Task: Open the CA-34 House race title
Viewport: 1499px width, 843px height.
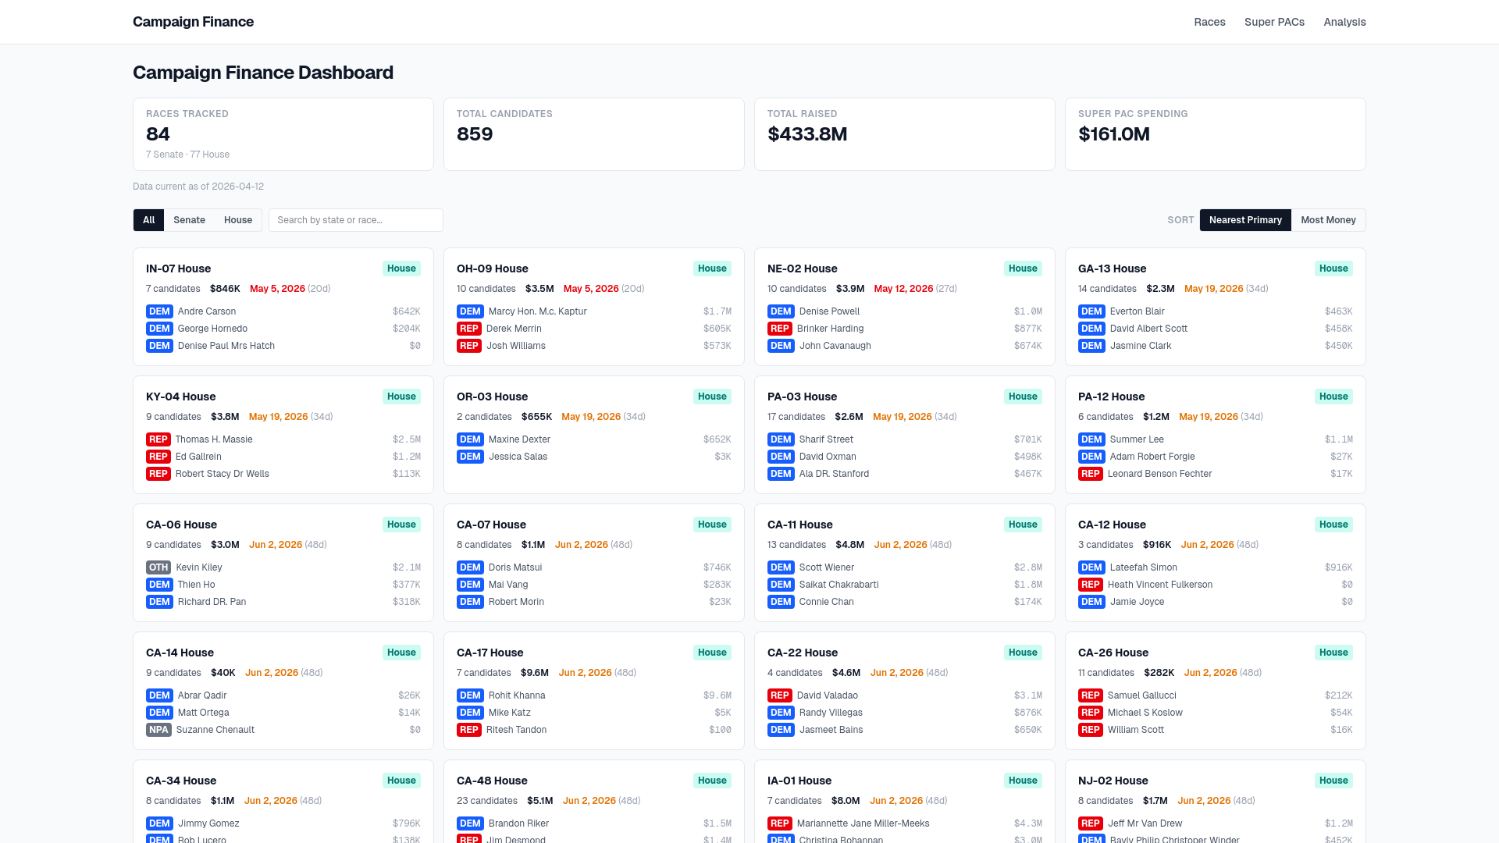Action: tap(181, 781)
